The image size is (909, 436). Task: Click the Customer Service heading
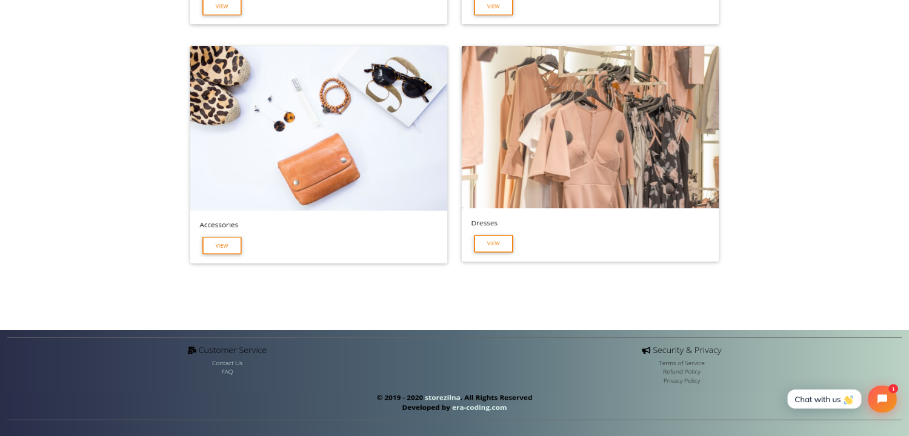233,350
